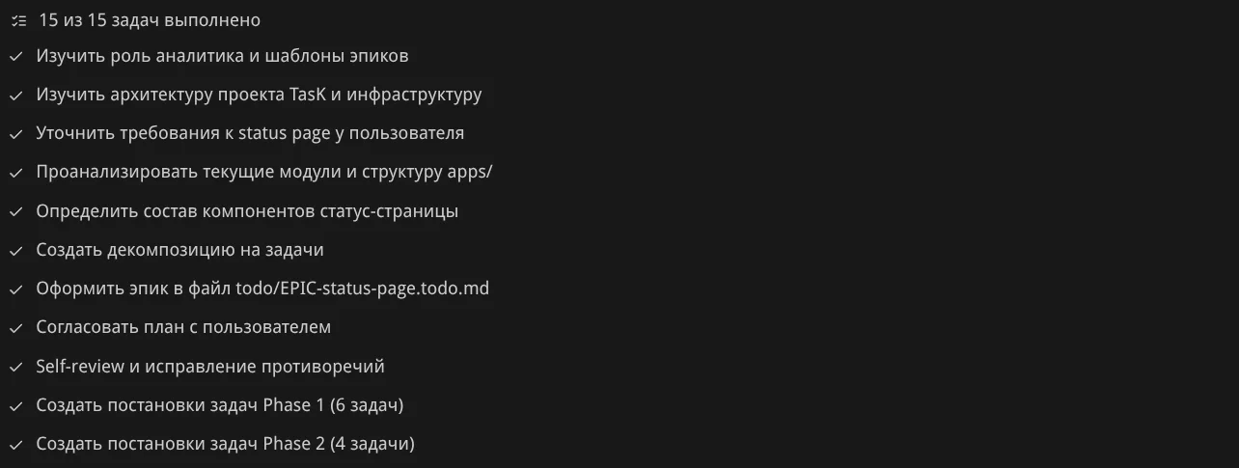The image size is (1239, 468).
Task: Click the checkmark next to the Phase 2 task
Action: pyautogui.click(x=16, y=445)
